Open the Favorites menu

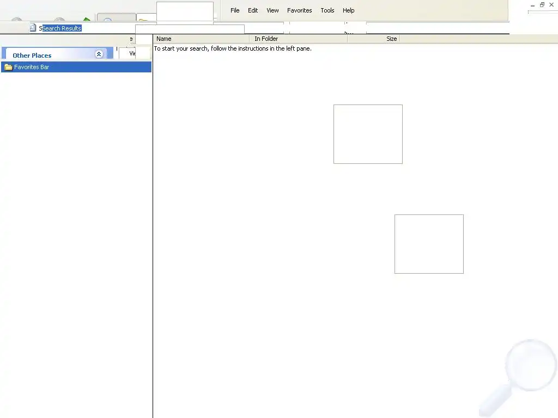pyautogui.click(x=299, y=10)
